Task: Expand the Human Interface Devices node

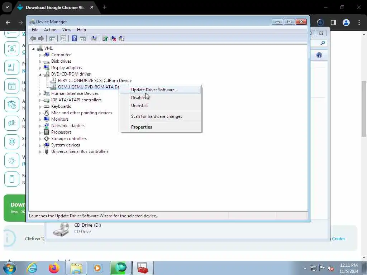Action: point(40,94)
